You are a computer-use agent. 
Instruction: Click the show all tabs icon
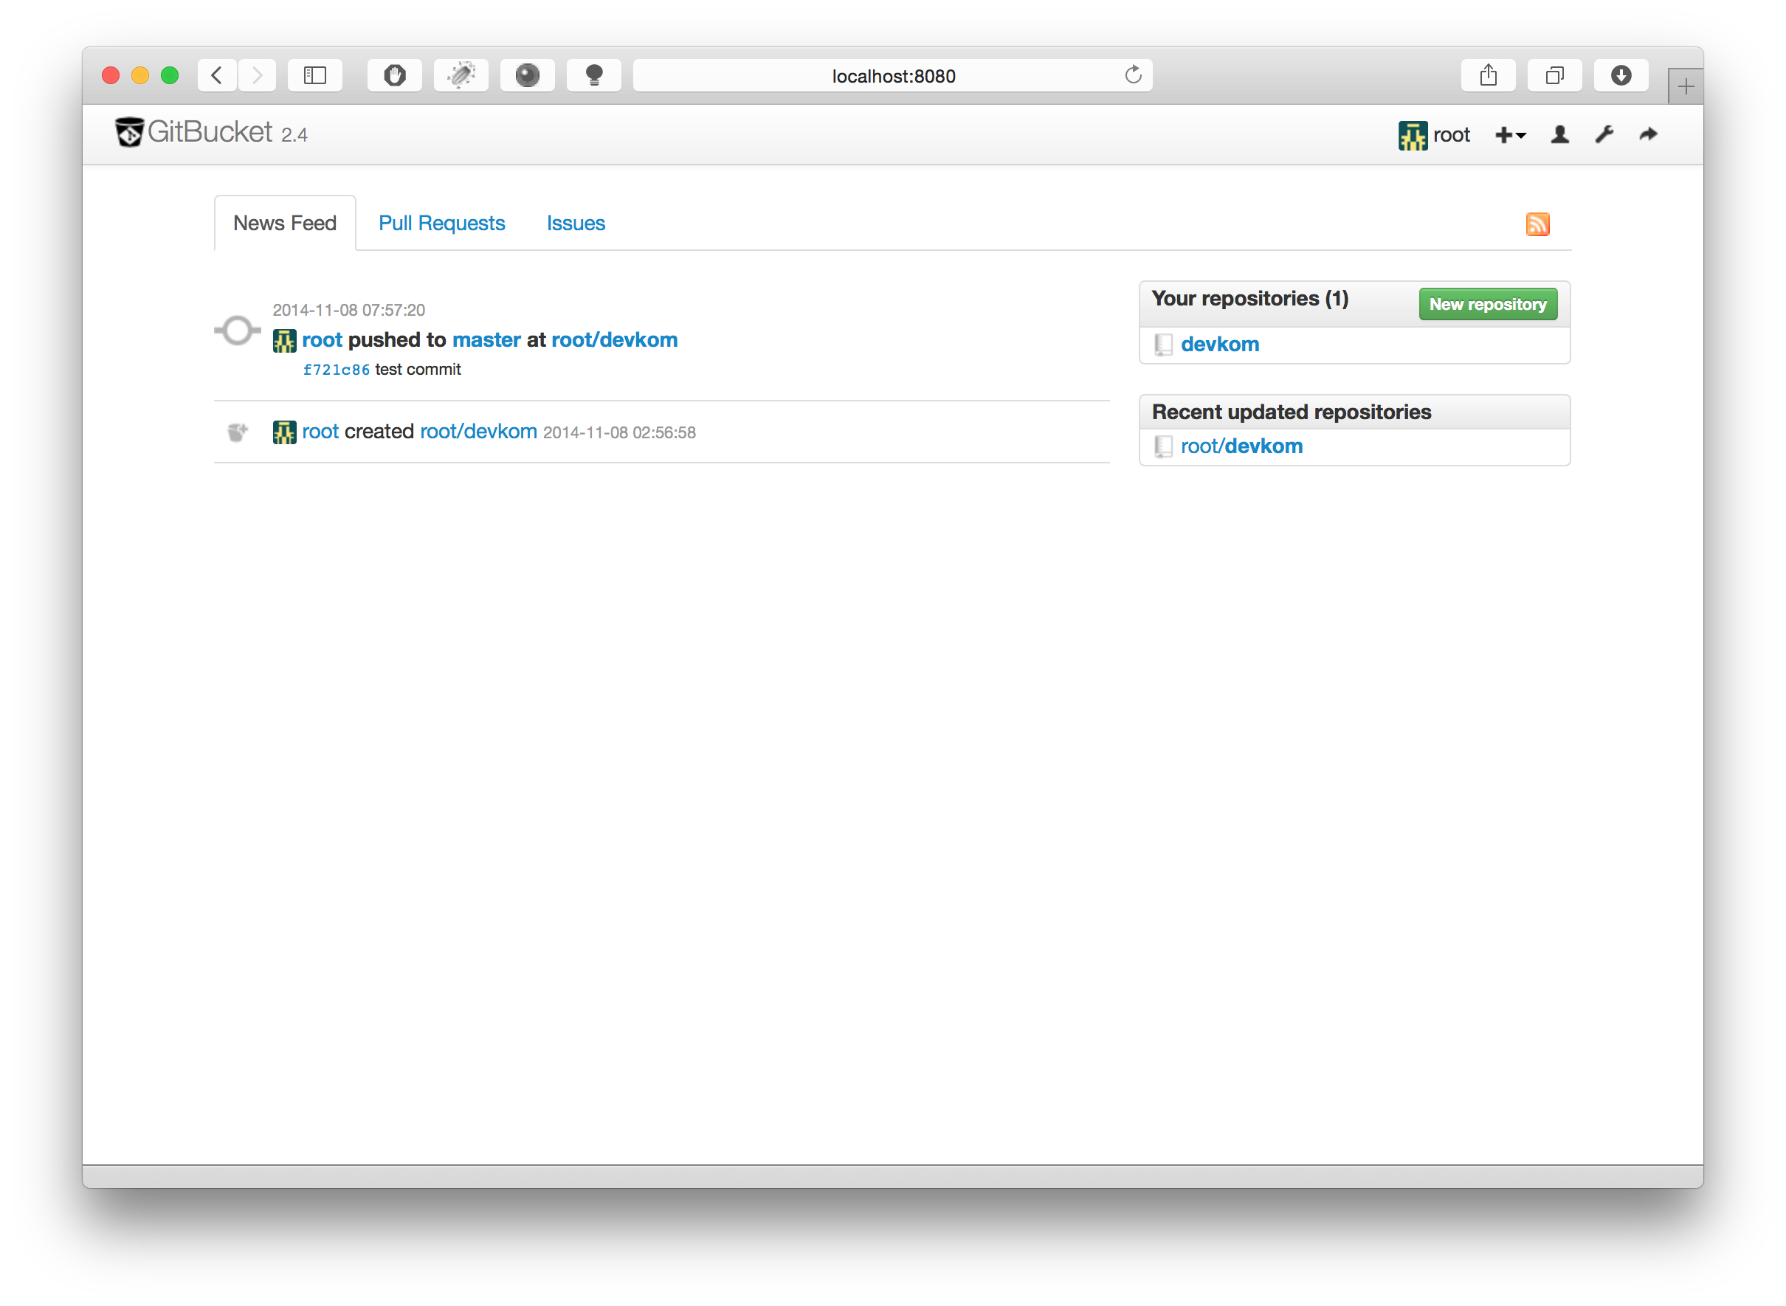pos(1554,75)
